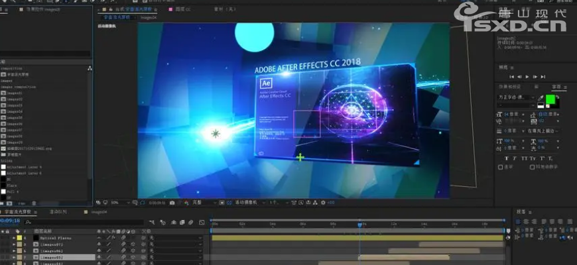Switch to the 字符 panel tab
Viewport: 577px width, 265px height.
(556, 87)
